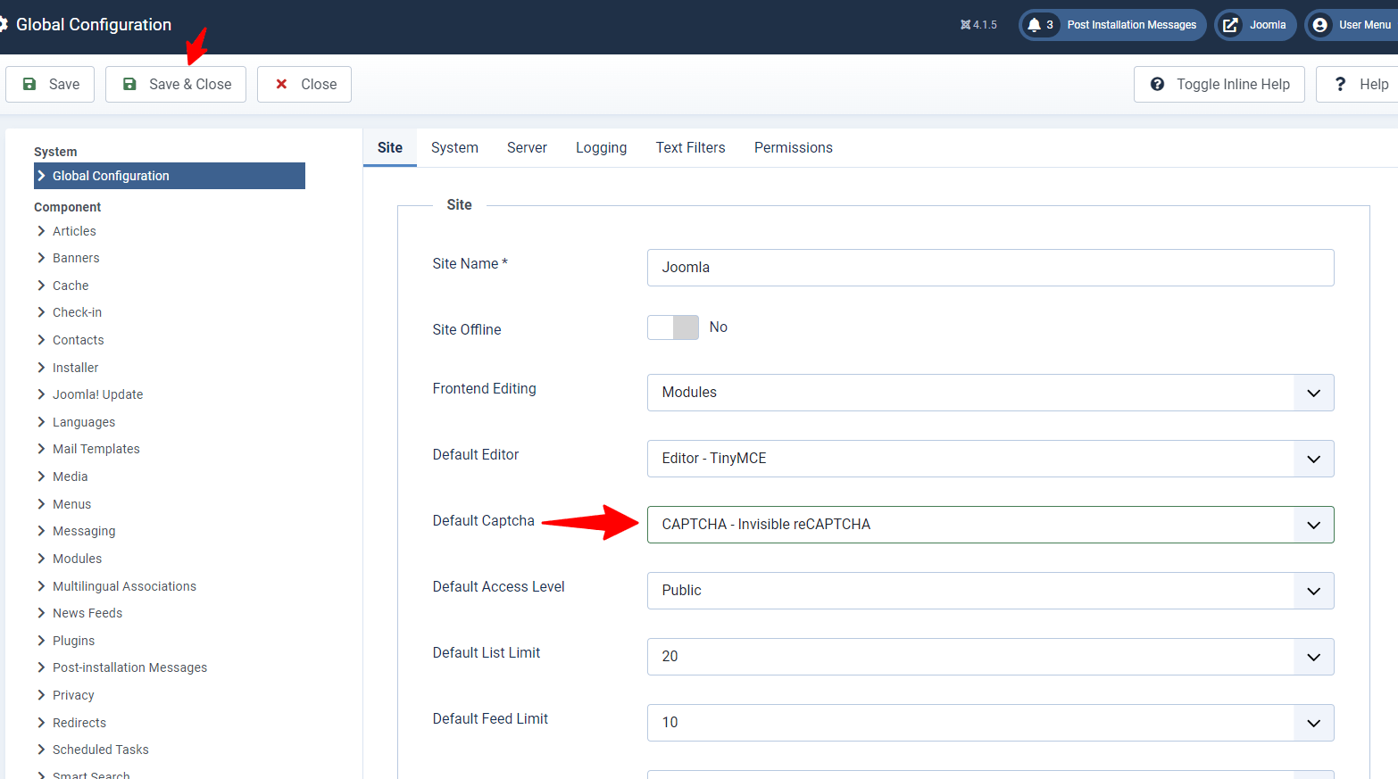
Task: Open Scheduled Tasks configuration
Action: click(101, 750)
